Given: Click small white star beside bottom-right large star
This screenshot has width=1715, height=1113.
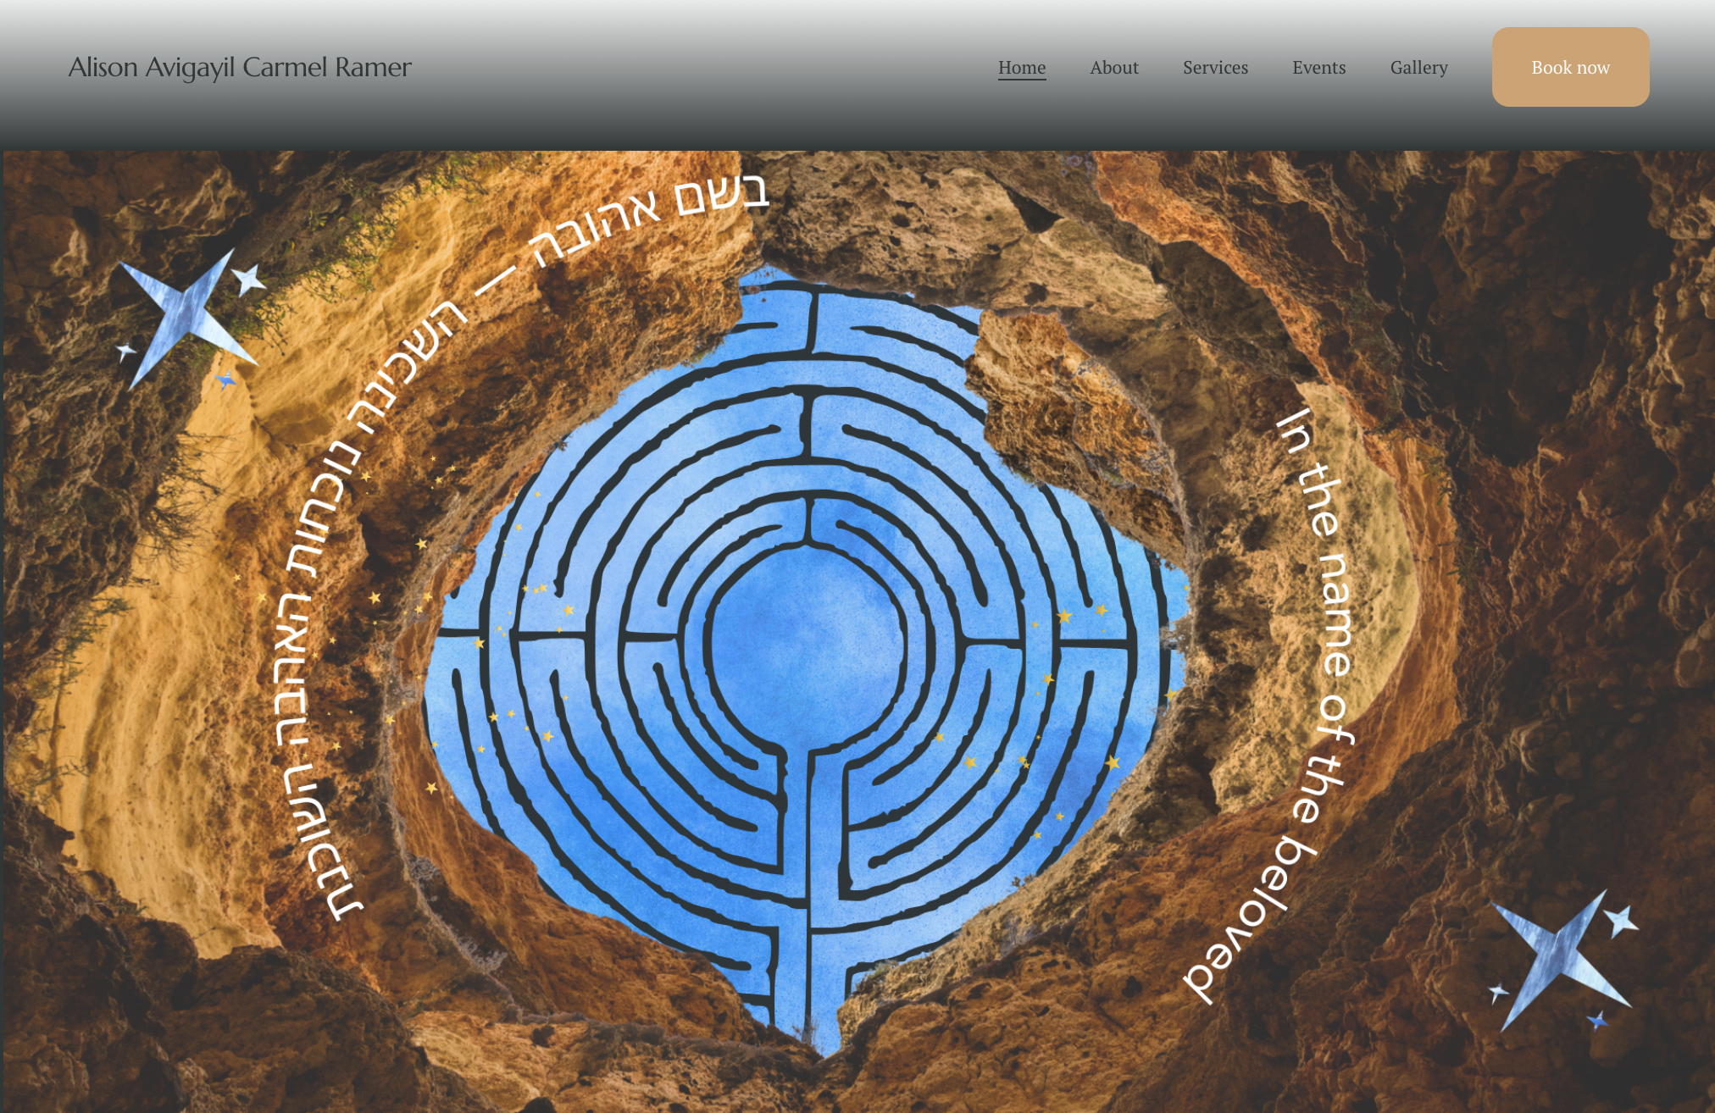Looking at the screenshot, I should coord(1621,921).
